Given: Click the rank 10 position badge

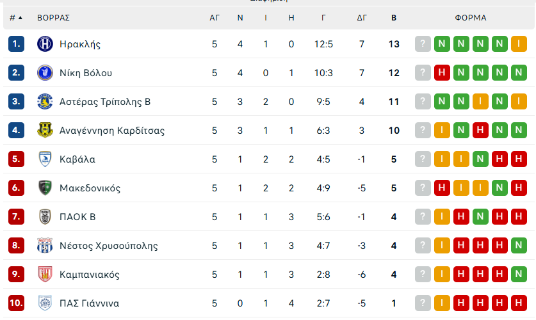Looking at the screenshot, I should [x=17, y=303].
